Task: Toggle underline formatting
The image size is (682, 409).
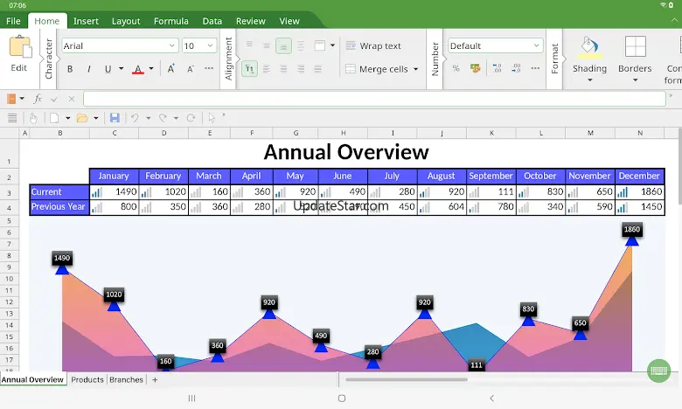Action: (x=108, y=69)
